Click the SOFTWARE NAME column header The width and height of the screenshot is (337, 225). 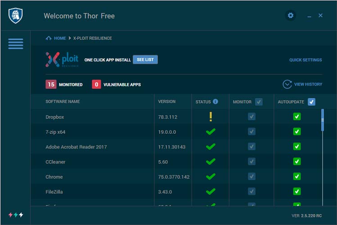(x=63, y=101)
